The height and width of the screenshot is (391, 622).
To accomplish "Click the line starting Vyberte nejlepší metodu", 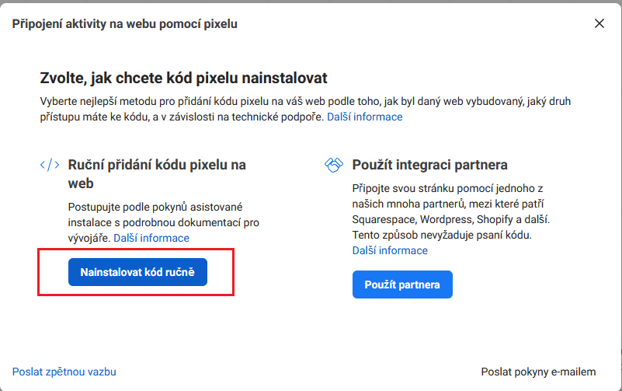I will 305,101.
